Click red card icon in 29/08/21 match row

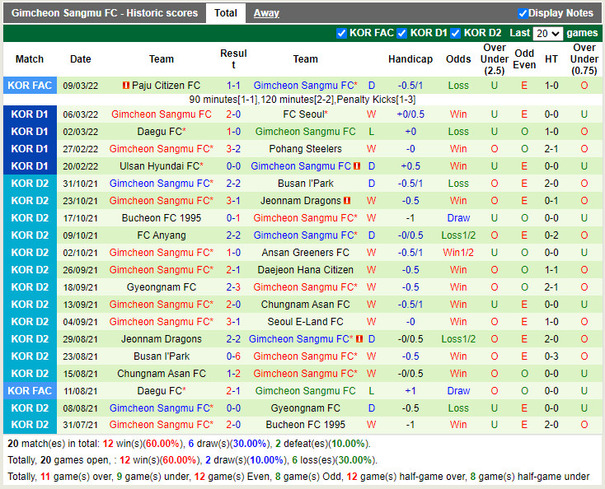click(359, 339)
